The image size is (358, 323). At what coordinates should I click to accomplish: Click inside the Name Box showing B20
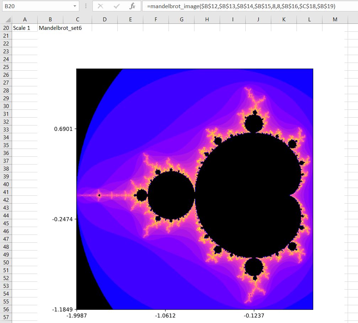pos(36,6)
